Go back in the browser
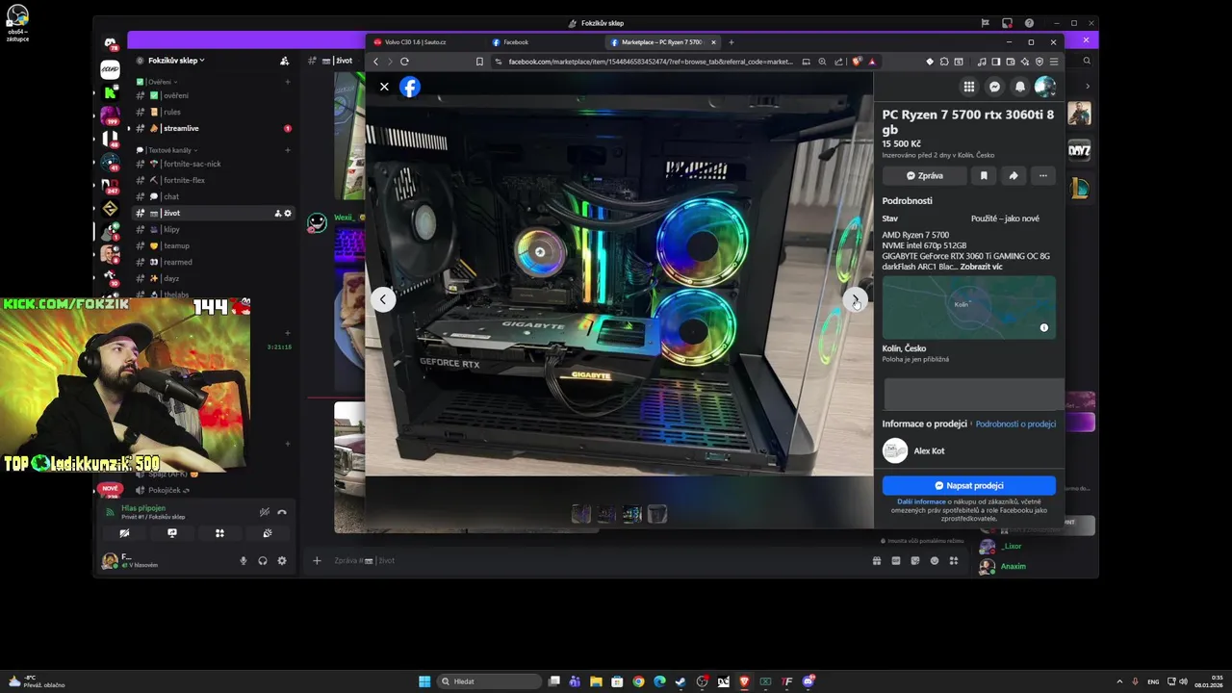 376,62
